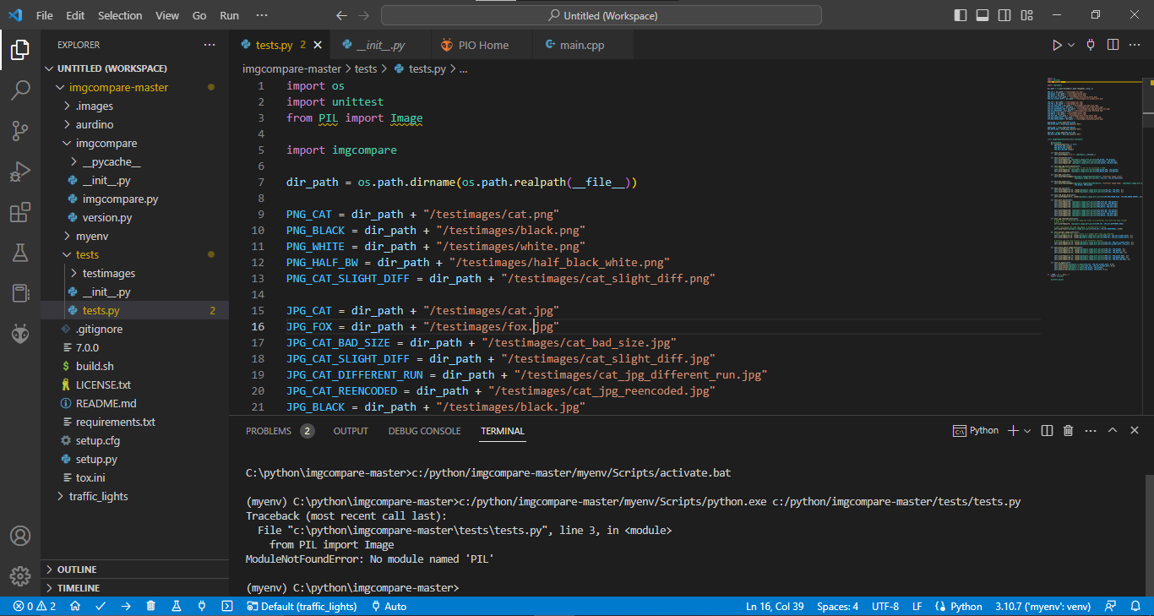Click UTF-8 encoding in status bar
Image resolution: width=1154 pixels, height=616 pixels.
885,606
